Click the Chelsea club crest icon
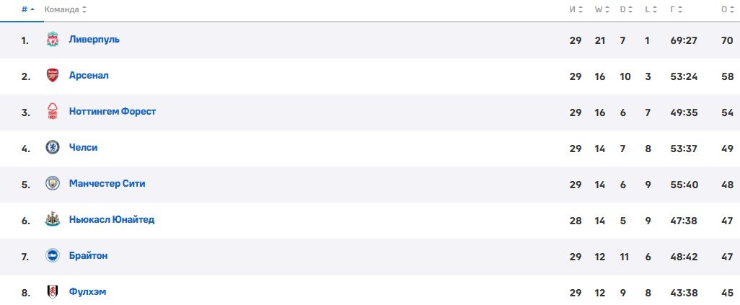This screenshot has width=740, height=305. pyautogui.click(x=52, y=148)
